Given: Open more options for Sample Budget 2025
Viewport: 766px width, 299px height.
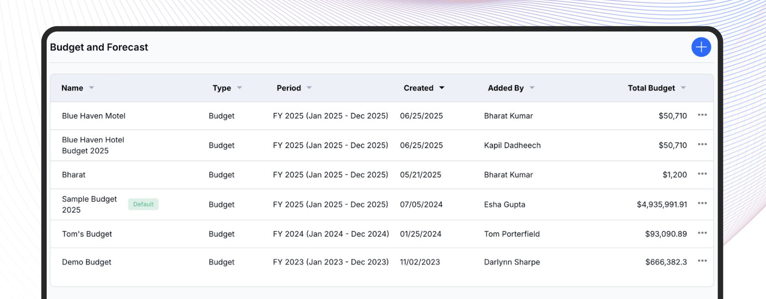Looking at the screenshot, I should coord(702,204).
